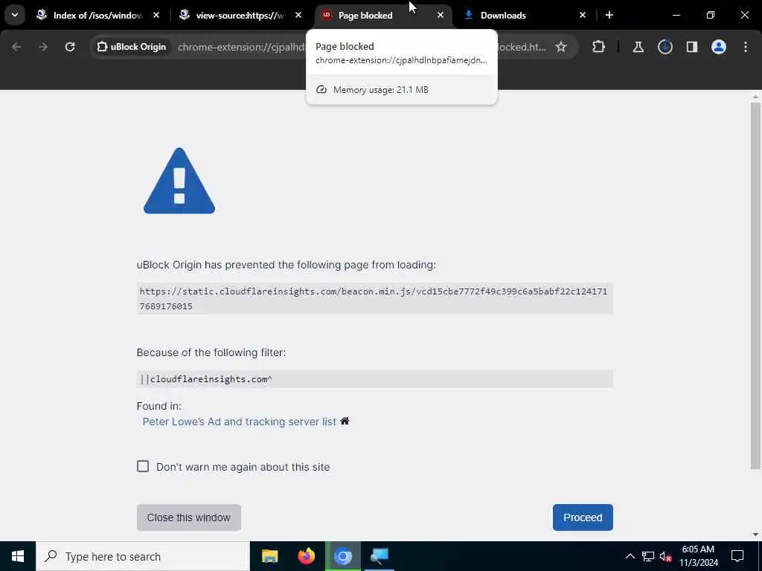
Task: Switch to the view-source tab
Action: (240, 16)
